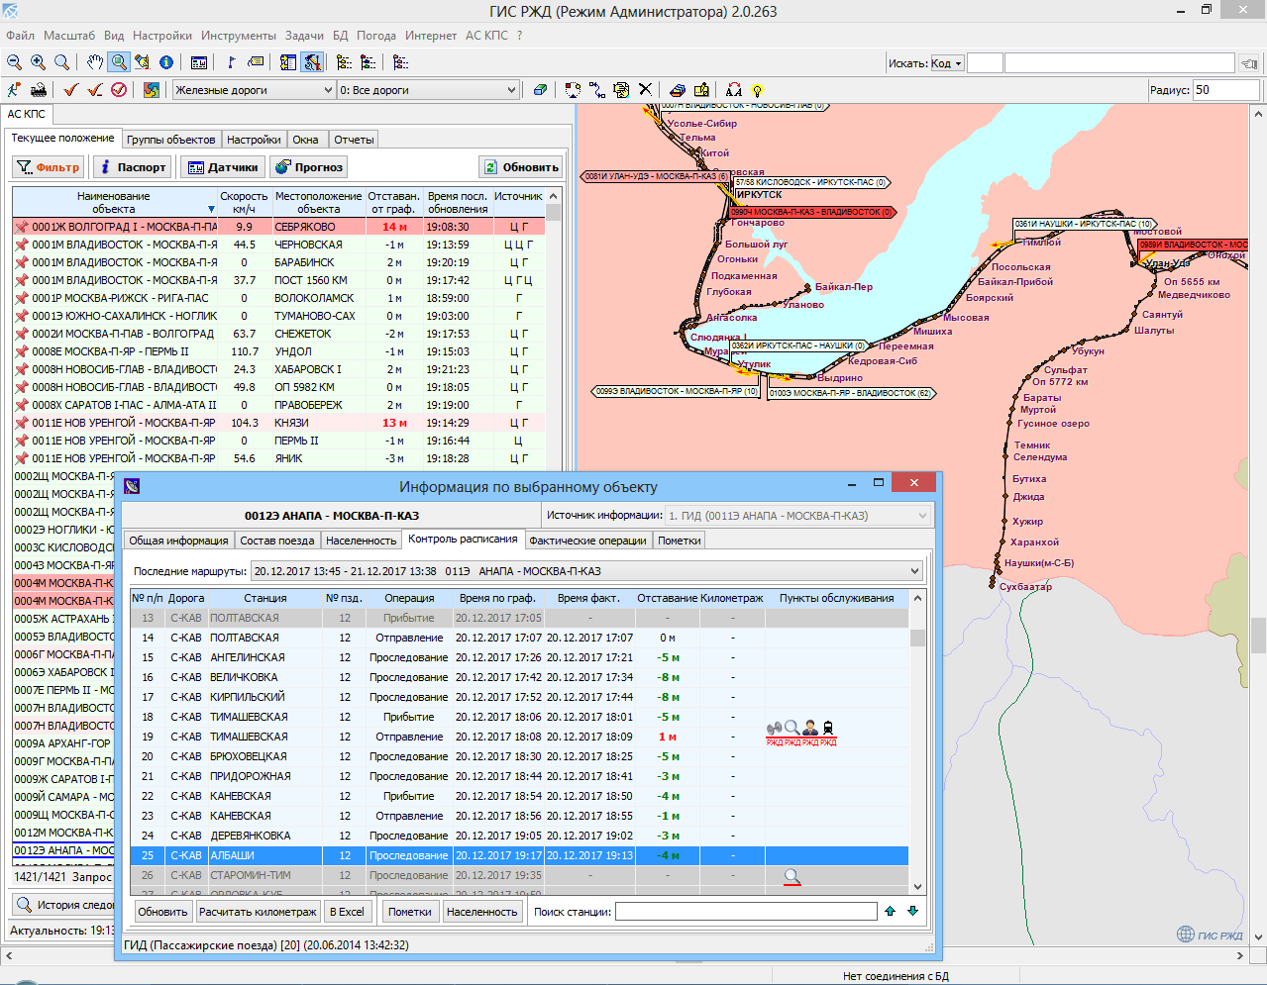Click the font size AA icon

pos(733,90)
